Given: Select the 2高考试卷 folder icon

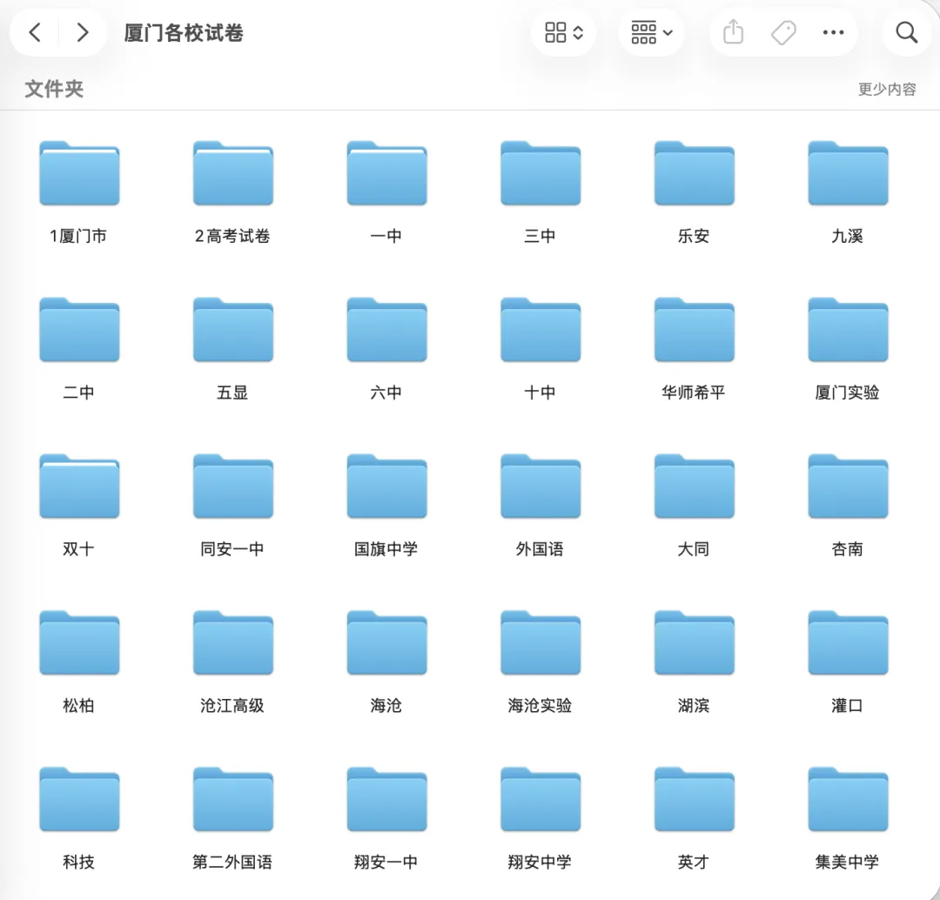Looking at the screenshot, I should pyautogui.click(x=233, y=173).
